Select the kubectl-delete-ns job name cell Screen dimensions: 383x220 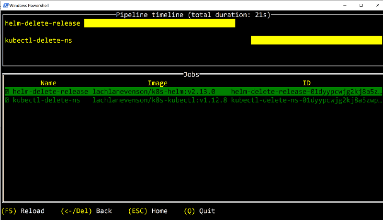coord(46,100)
